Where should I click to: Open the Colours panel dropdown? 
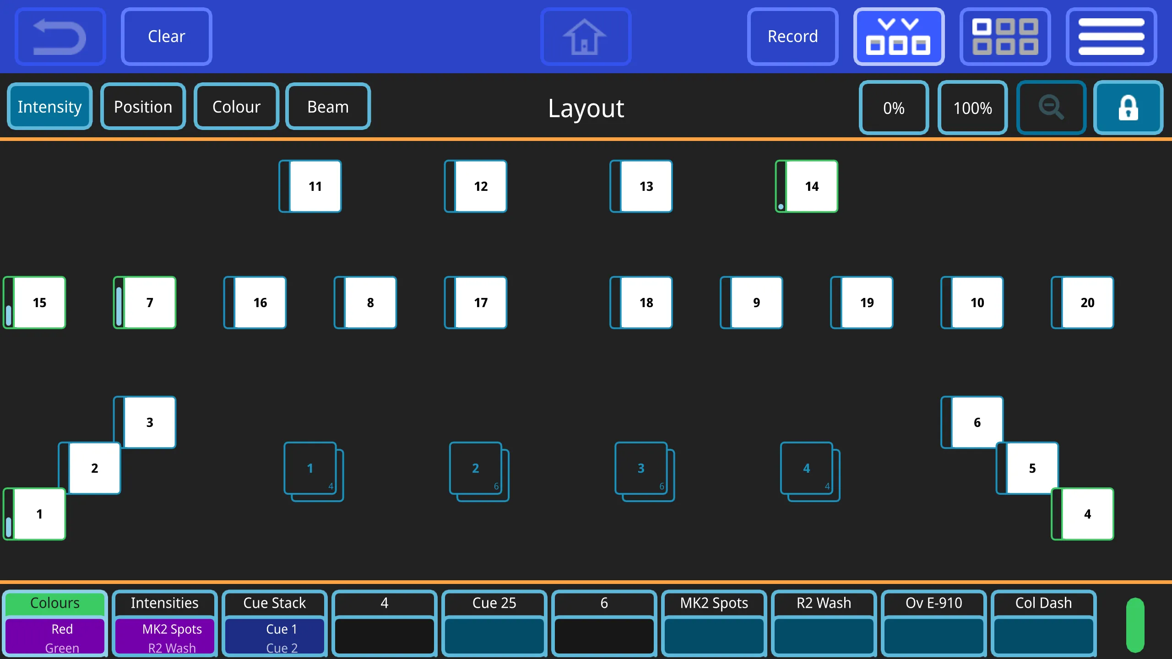pyautogui.click(x=55, y=604)
